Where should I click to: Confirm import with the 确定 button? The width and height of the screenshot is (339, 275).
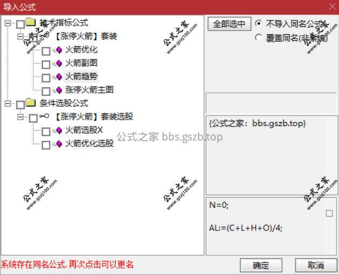point(261,265)
